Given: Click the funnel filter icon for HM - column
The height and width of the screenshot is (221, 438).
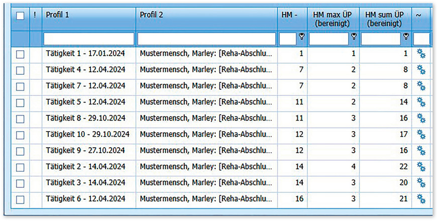Looking at the screenshot, I should click(301, 36).
